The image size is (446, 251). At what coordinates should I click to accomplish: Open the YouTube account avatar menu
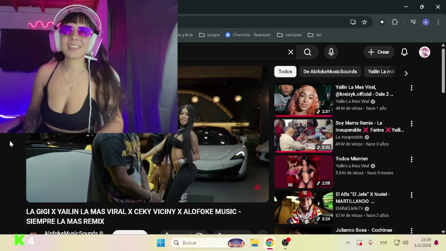424,52
